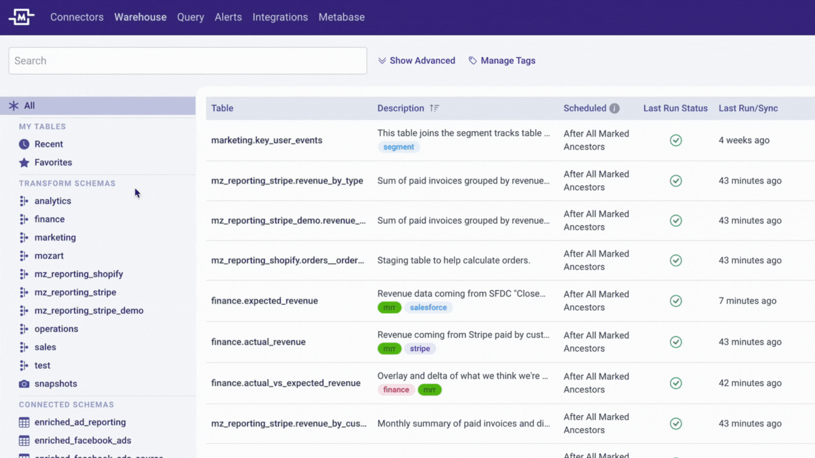Click the clock icon beside Recent
The image size is (815, 458).
tap(24, 144)
